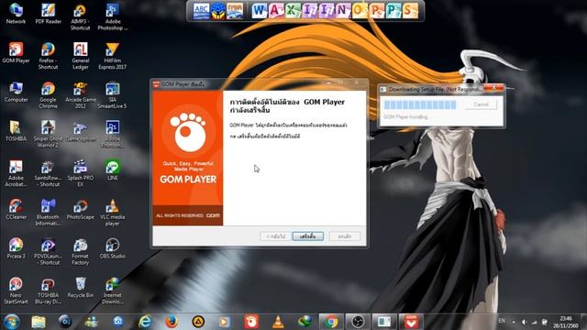Switch to Chrome in the taskbar
Viewport: 587px width, 330px height.
[x=331, y=322]
